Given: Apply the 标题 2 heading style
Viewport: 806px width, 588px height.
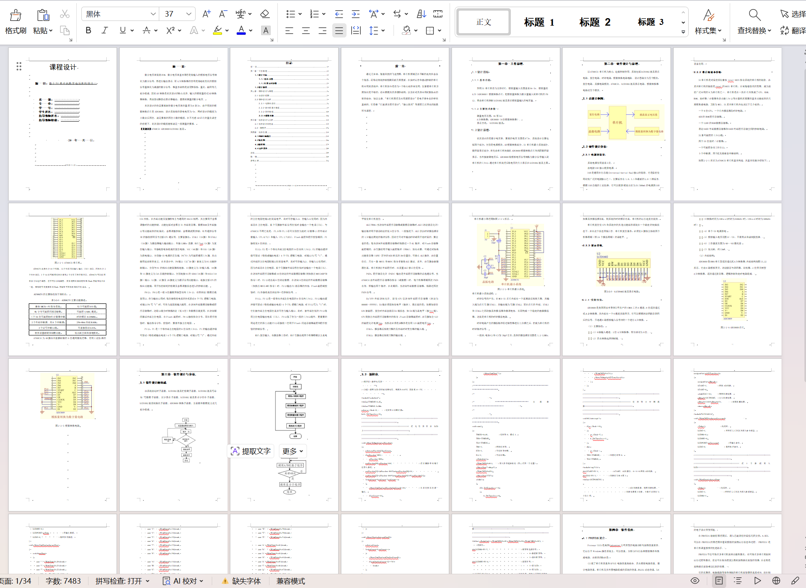Looking at the screenshot, I should (594, 22).
